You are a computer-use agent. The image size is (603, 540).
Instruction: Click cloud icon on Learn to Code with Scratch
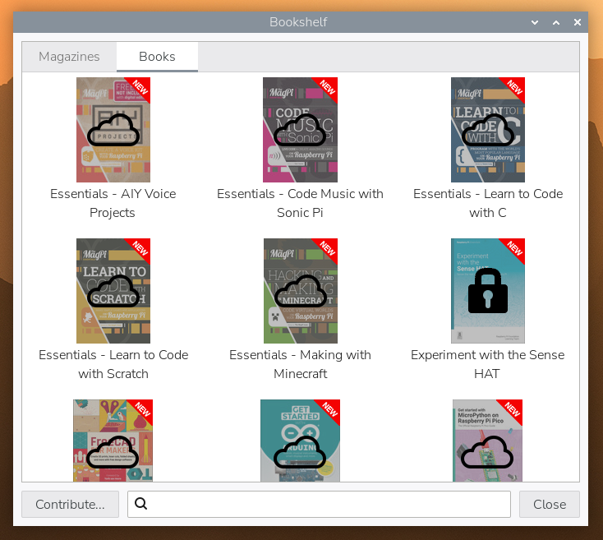click(x=113, y=291)
